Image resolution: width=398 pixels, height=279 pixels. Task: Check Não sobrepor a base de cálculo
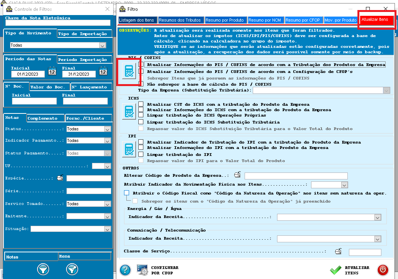[x=141, y=84]
